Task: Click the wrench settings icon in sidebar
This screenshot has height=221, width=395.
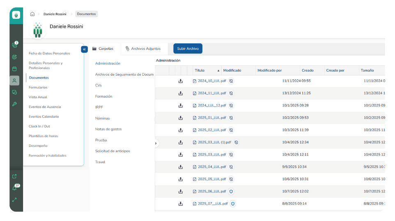Action: pyautogui.click(x=14, y=104)
